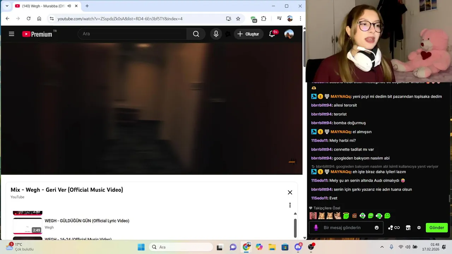Open Chrome from the taskbar

tap(246, 247)
